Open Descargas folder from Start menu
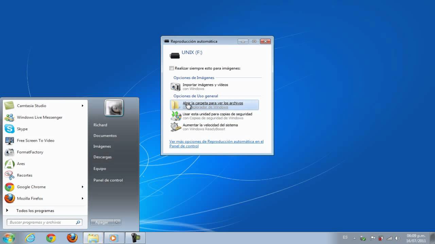 103,157
